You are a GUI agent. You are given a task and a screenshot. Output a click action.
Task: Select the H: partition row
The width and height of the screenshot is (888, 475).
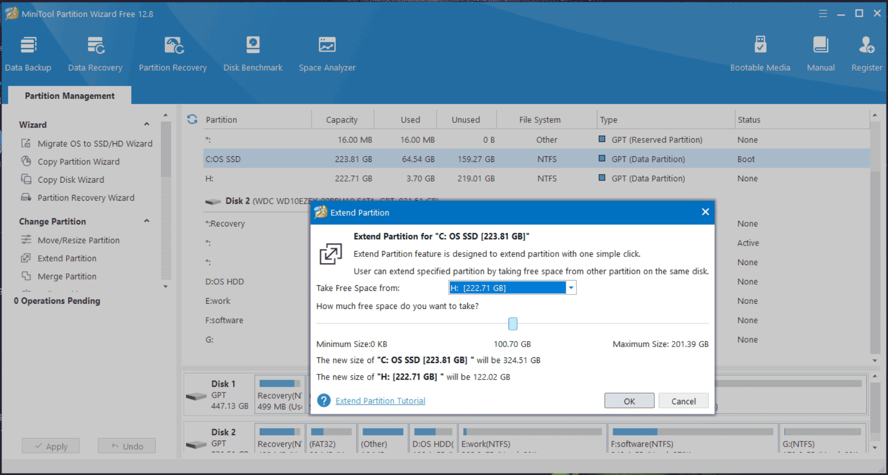(536, 178)
